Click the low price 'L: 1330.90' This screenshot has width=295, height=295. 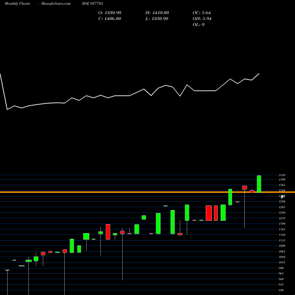pos(157,19)
